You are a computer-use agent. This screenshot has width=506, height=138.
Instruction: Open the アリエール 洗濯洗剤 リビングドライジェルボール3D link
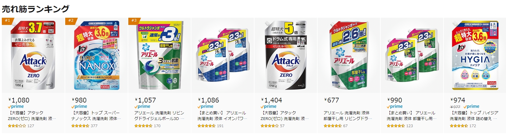(x=159, y=116)
